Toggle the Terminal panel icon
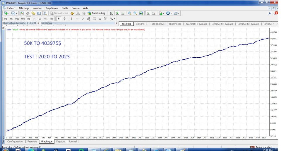This screenshot has width=281, height=151. tap(39, 13)
